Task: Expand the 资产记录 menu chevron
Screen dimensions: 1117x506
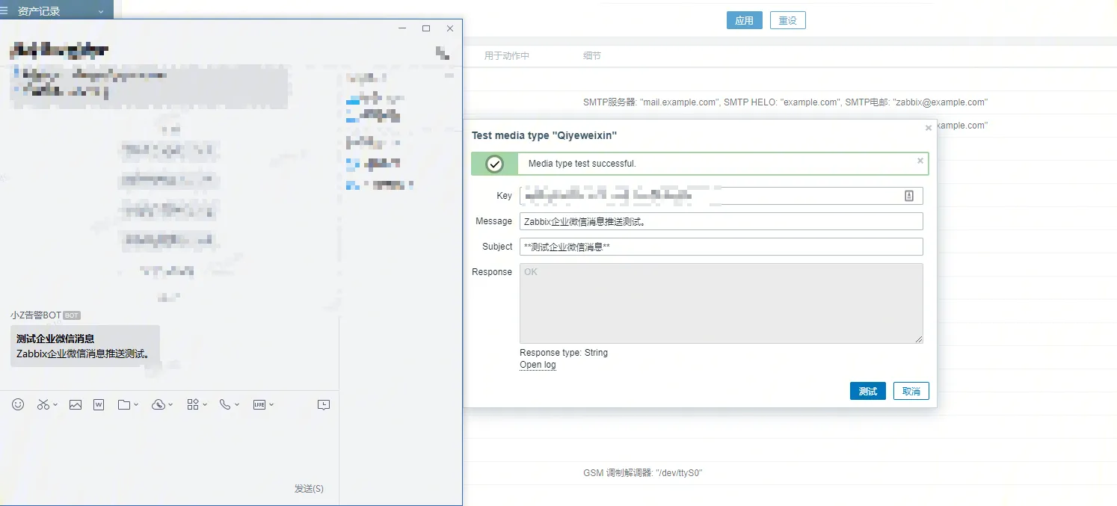Action: (x=101, y=12)
